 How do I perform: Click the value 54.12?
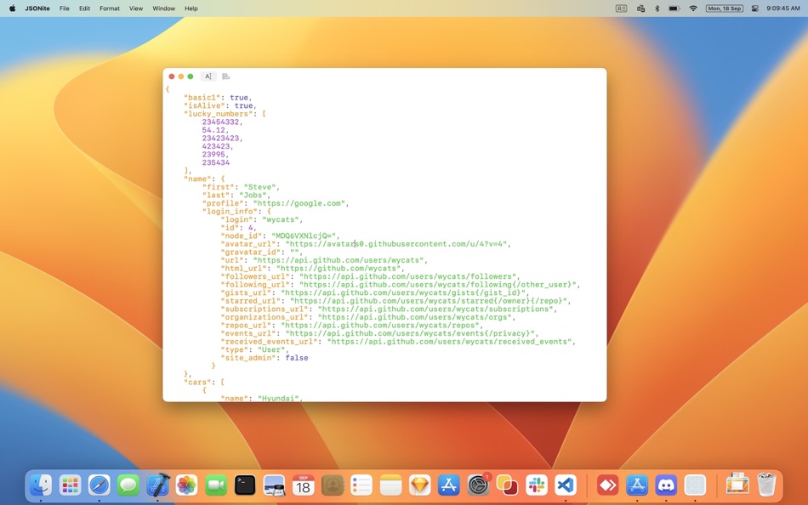tap(213, 130)
